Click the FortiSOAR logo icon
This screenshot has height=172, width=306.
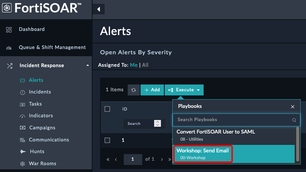coord(7,8)
